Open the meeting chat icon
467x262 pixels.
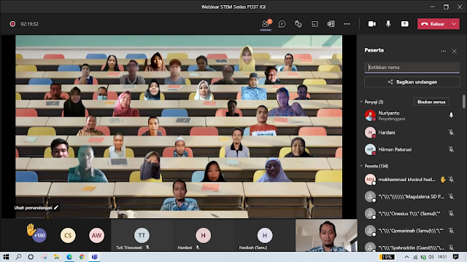(282, 24)
